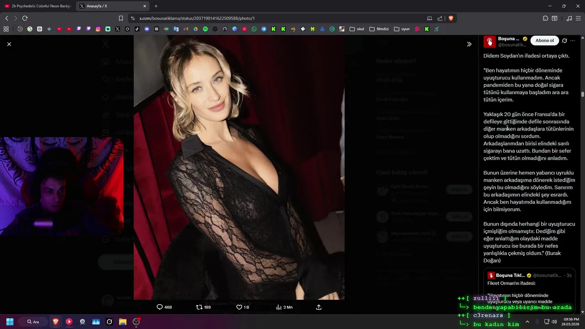Collapse the tweet sidebar with double chevron

pos(469,44)
